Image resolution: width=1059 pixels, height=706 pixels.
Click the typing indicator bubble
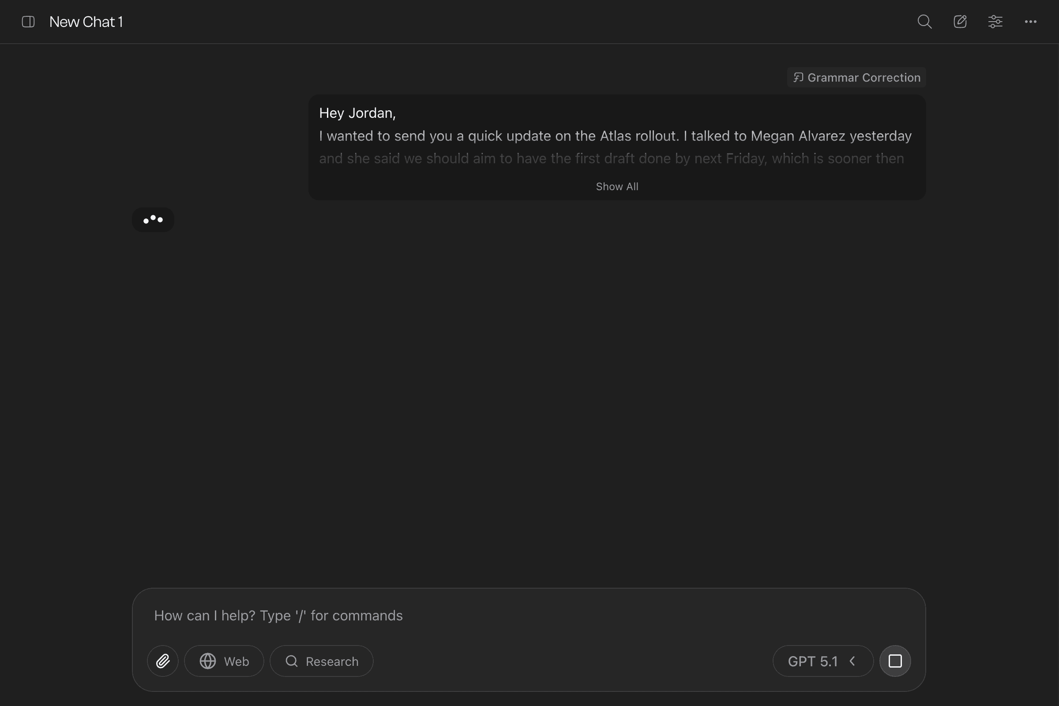(x=153, y=220)
